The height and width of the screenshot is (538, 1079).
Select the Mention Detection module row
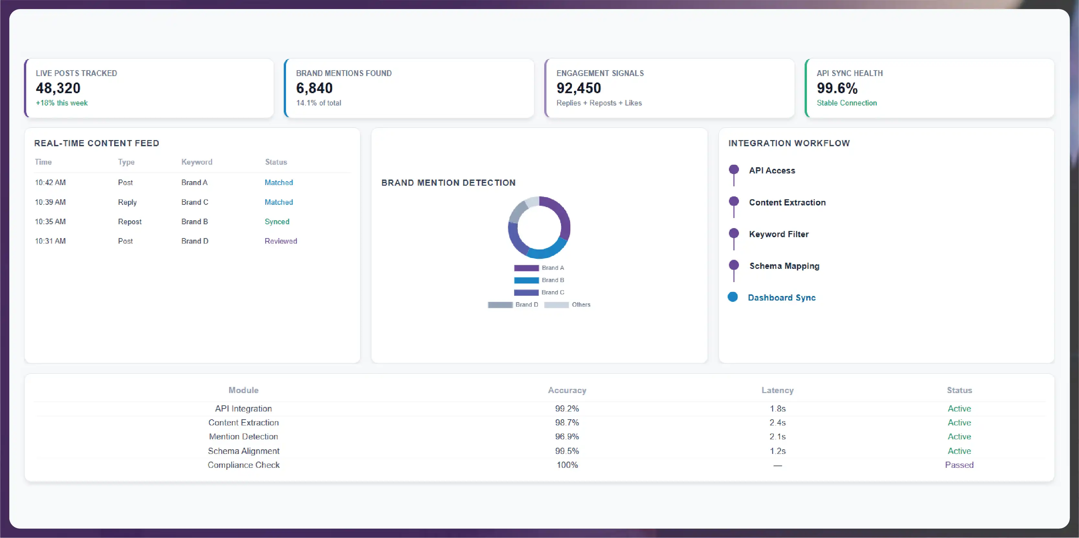[539, 437]
